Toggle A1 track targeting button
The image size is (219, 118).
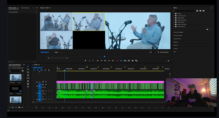point(40,93)
